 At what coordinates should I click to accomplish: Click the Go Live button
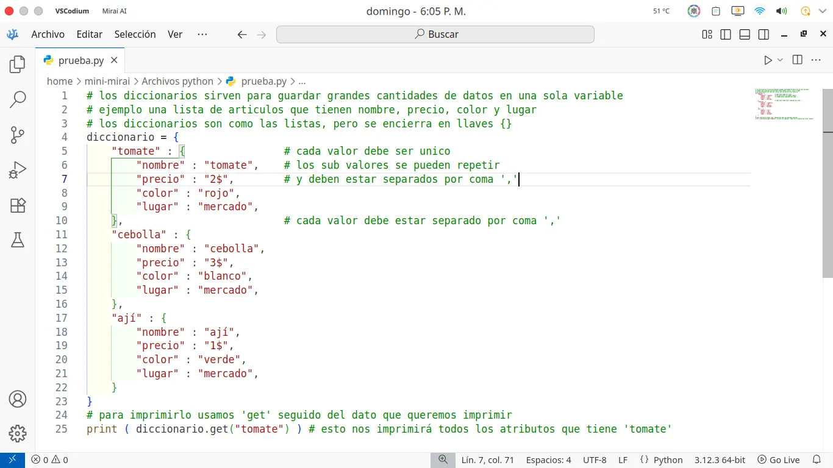point(778,460)
